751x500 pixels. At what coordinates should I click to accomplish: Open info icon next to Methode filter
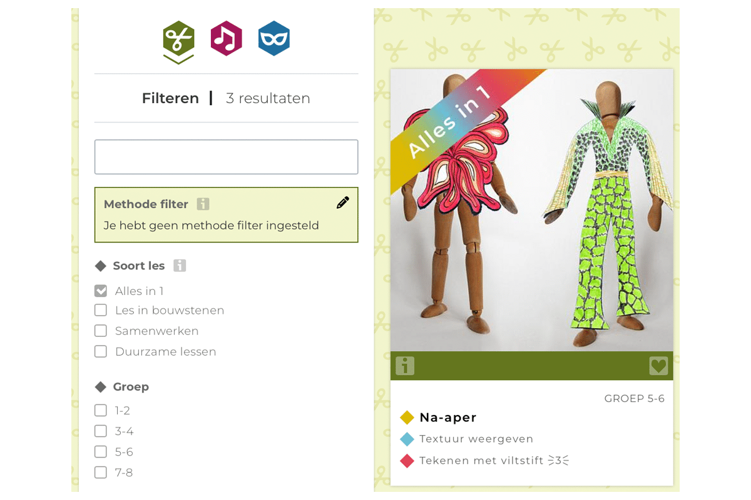click(x=203, y=204)
